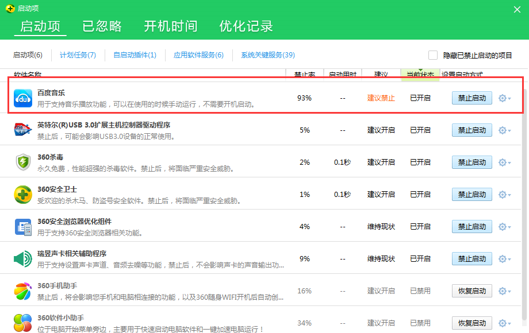
Task: Select the 360软件小助手 icon
Action: click(x=22, y=323)
